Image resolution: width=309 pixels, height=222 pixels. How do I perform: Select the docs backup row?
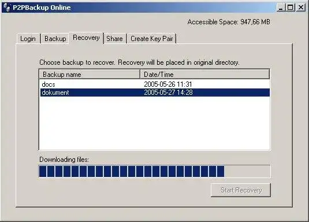pos(155,84)
